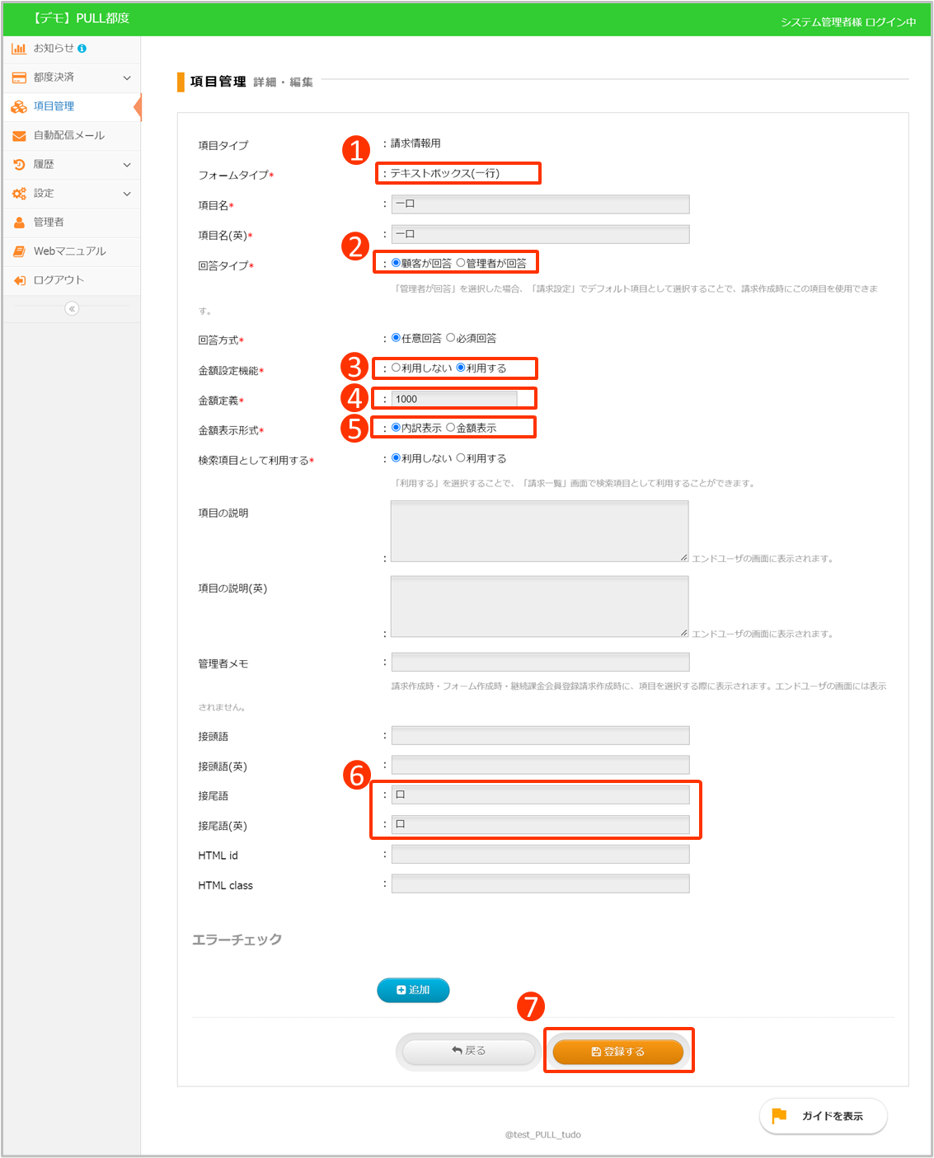Click the blue info icon beside お知らせ
Image resolution: width=934 pixels, height=1158 pixels.
coord(82,49)
